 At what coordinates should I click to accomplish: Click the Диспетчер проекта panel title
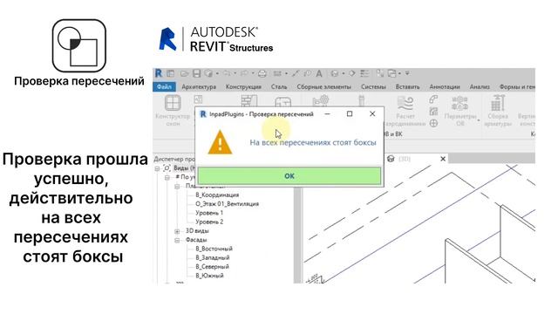click(174, 159)
